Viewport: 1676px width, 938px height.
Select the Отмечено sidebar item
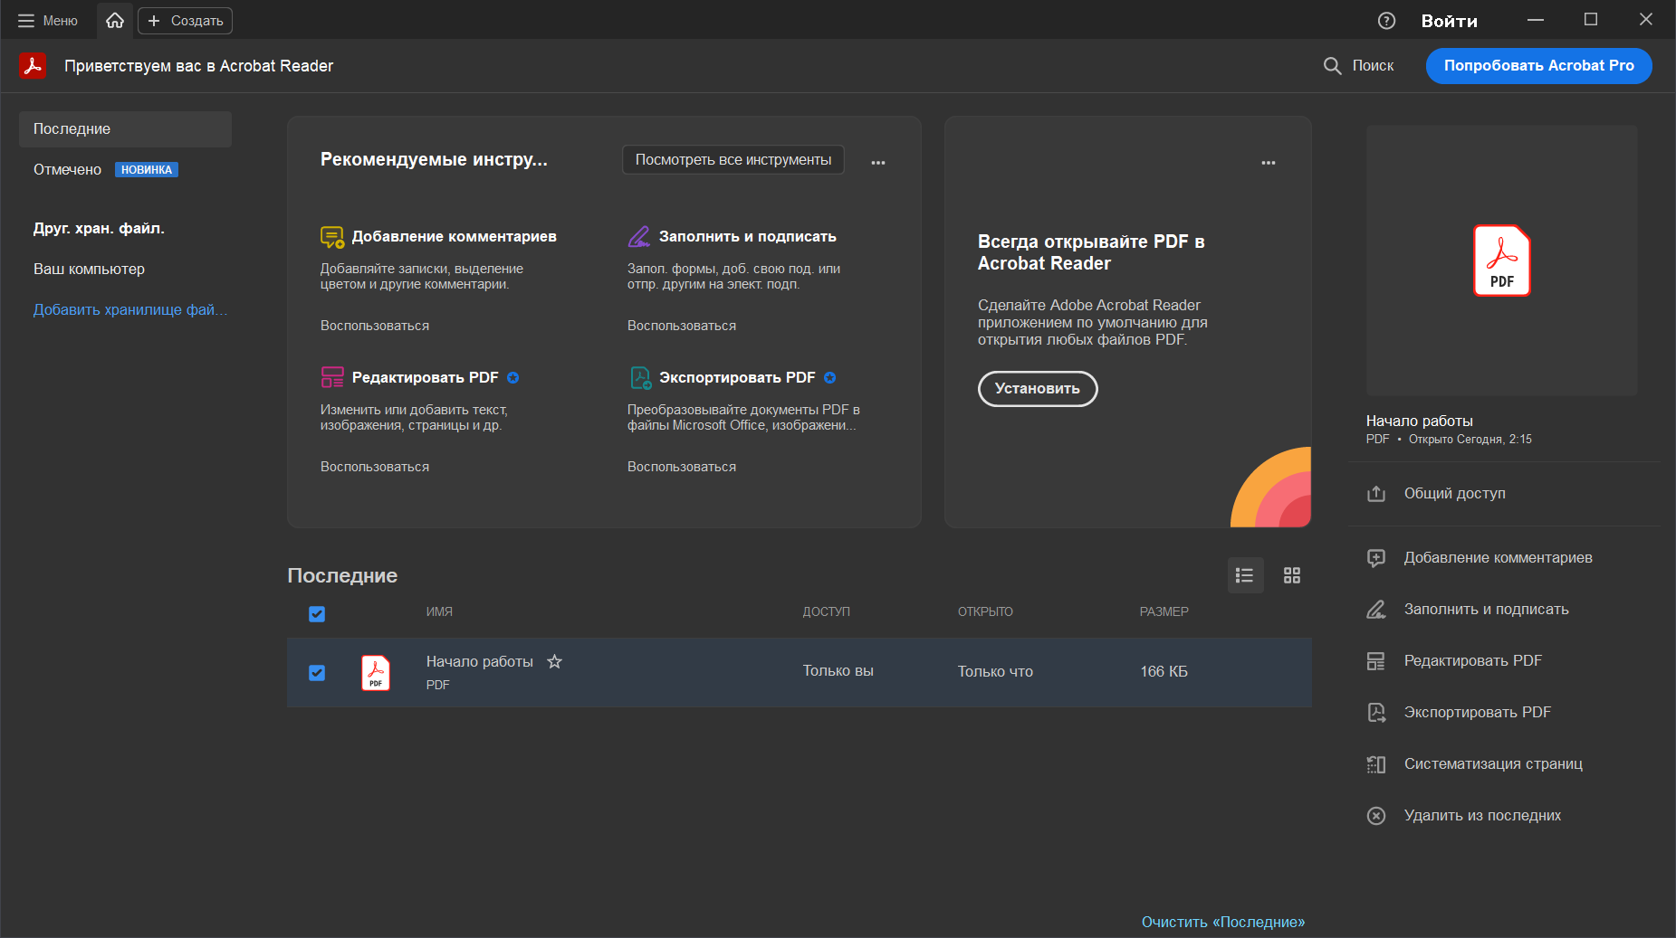tap(68, 170)
